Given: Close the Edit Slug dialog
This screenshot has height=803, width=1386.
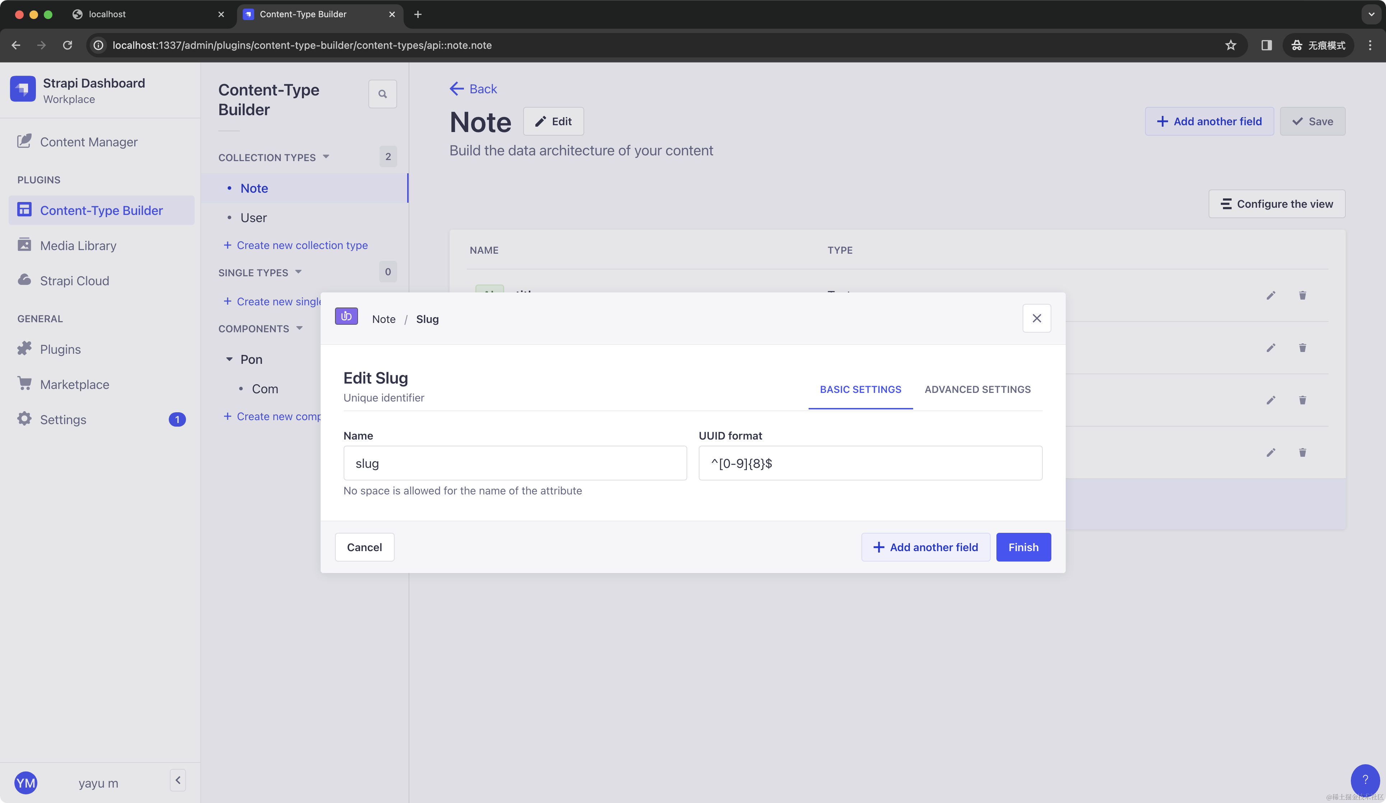Looking at the screenshot, I should point(1036,319).
